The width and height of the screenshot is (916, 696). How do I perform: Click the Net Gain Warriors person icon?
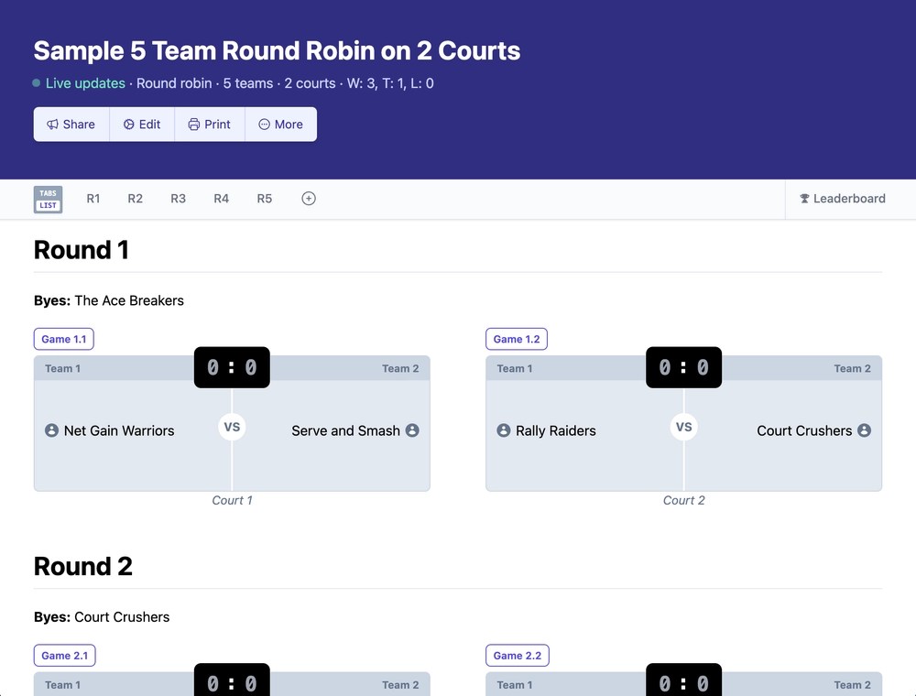pyautogui.click(x=51, y=430)
